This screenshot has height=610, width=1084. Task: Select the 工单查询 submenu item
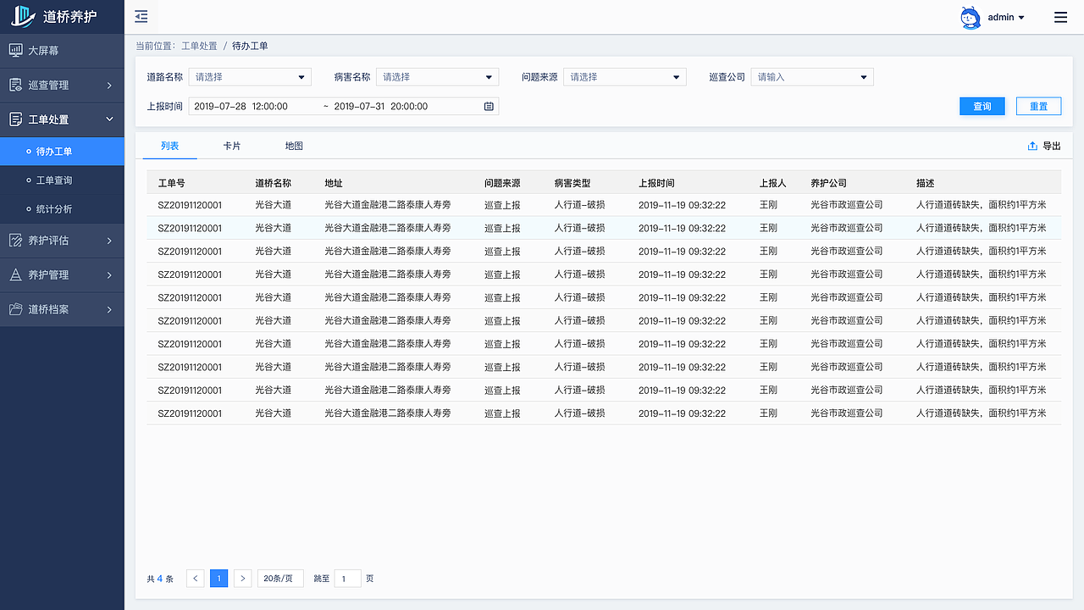62,180
